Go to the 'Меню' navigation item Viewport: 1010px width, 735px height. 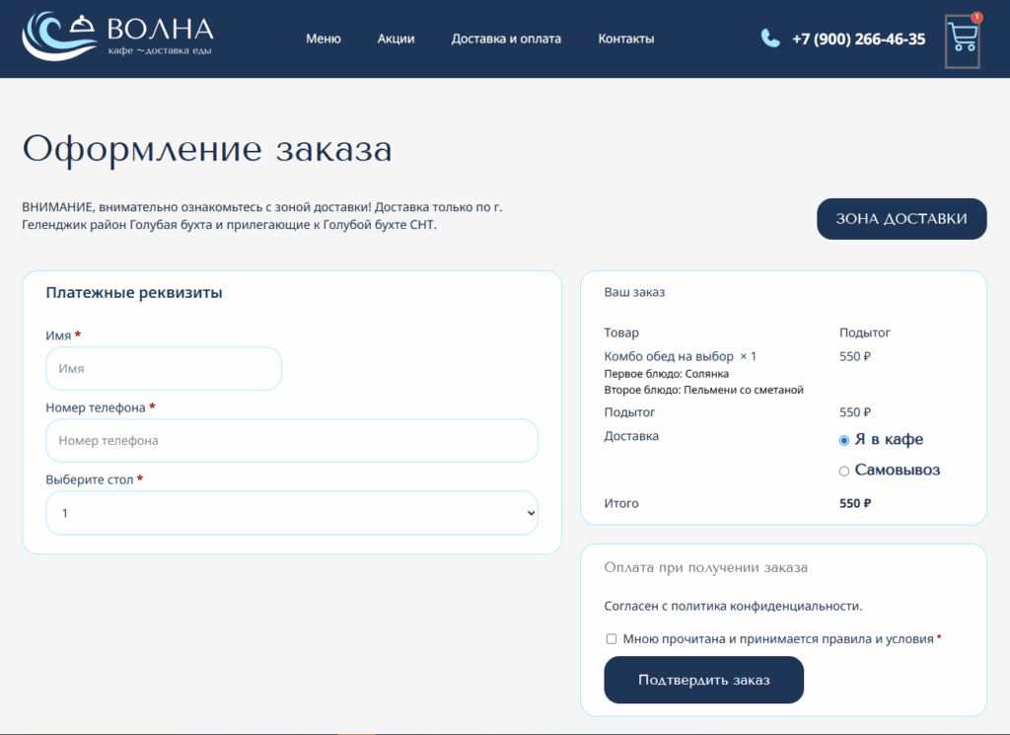[324, 38]
